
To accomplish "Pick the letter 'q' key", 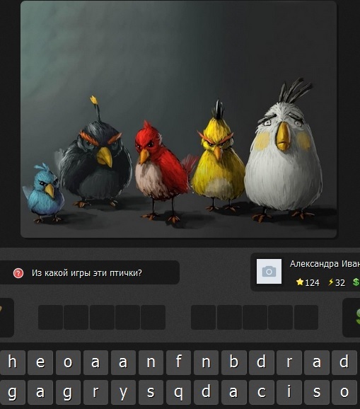I will pos(178,392).
